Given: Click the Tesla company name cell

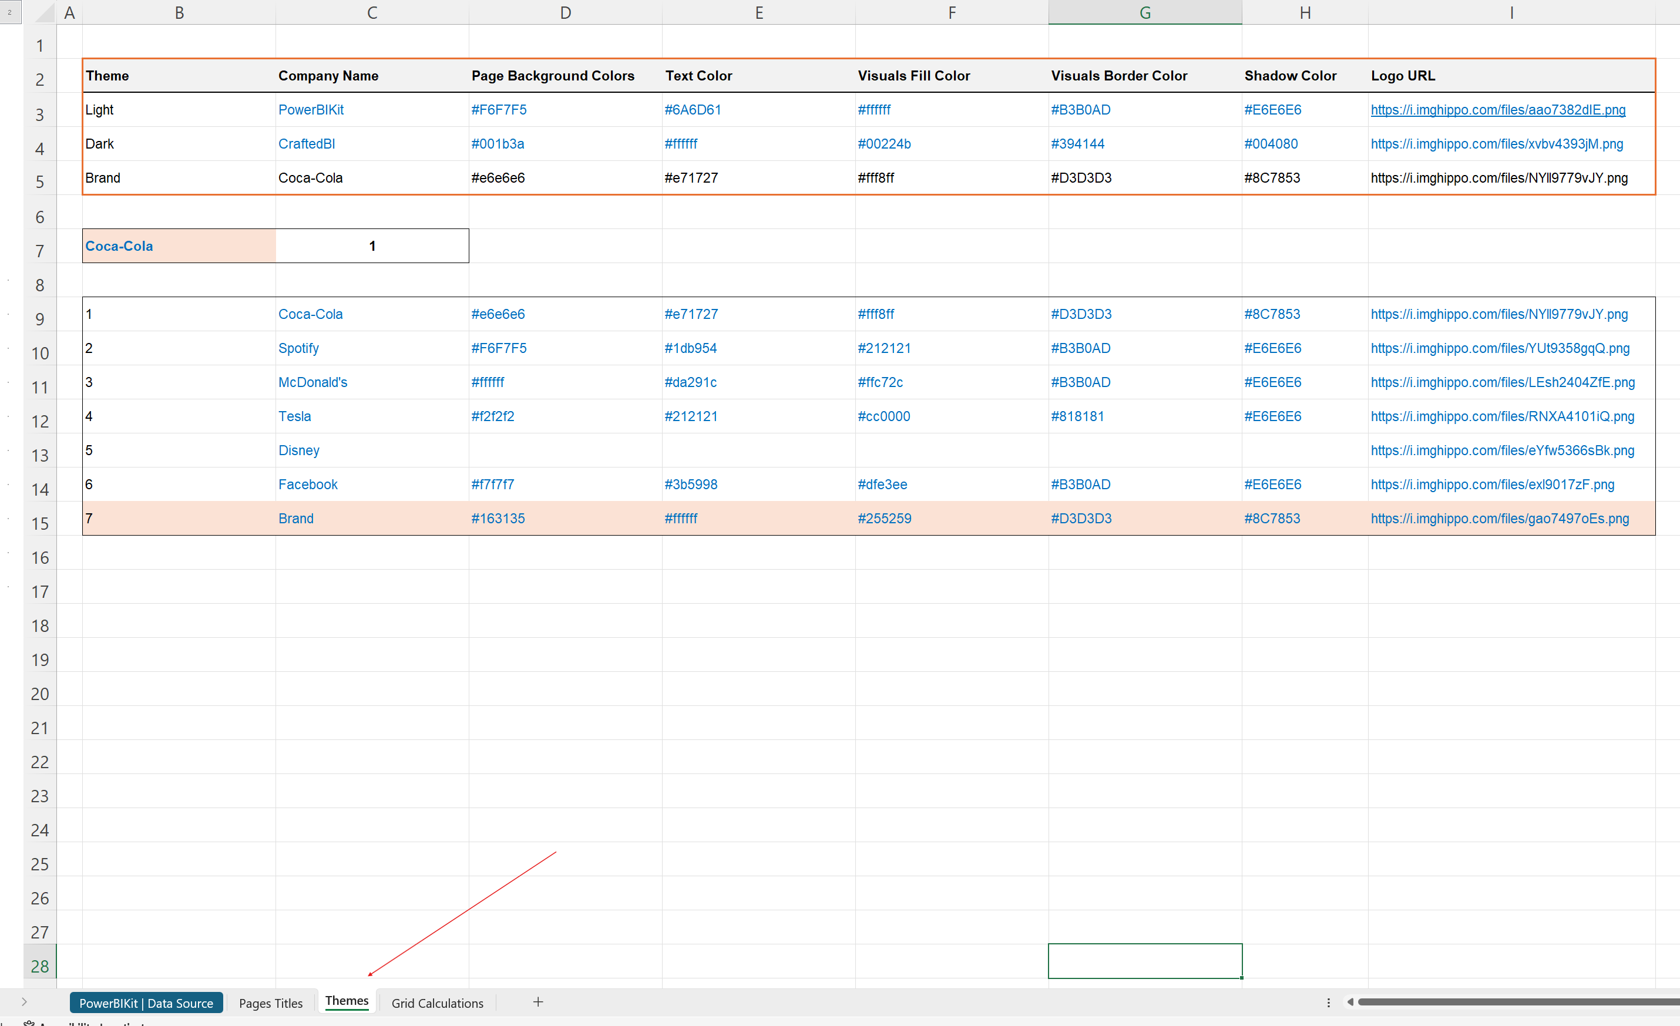Looking at the screenshot, I should pyautogui.click(x=294, y=416).
